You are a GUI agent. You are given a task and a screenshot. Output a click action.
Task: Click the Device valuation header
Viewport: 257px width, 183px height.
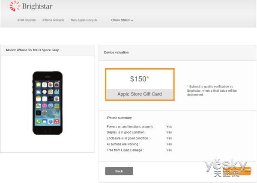117,52
